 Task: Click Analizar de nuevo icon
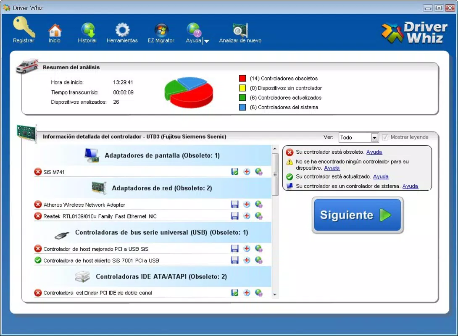(x=240, y=33)
